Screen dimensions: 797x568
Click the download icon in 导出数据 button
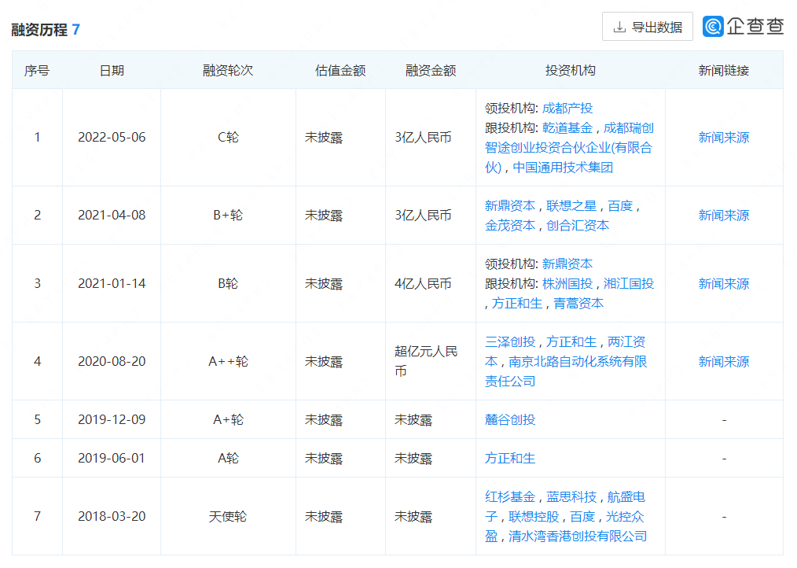(x=619, y=27)
